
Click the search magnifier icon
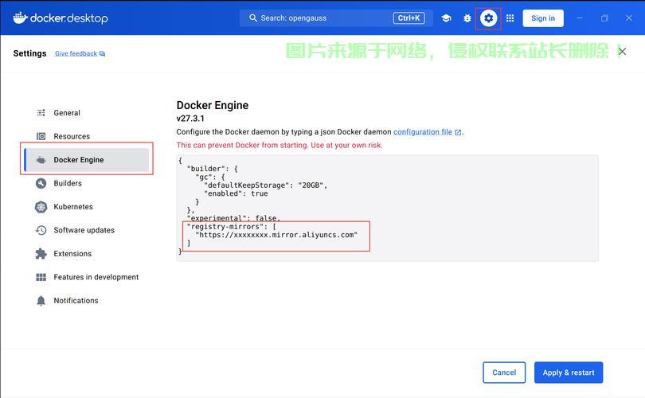[253, 18]
